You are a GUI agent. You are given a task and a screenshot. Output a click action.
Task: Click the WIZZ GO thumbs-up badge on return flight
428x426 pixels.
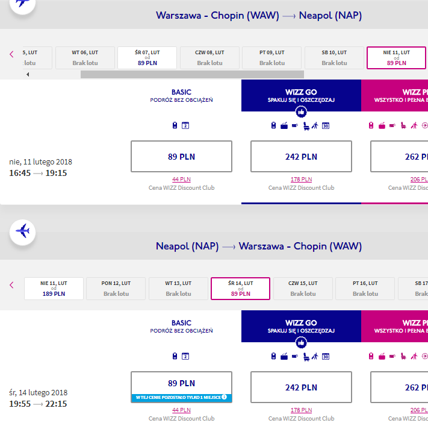(x=301, y=342)
